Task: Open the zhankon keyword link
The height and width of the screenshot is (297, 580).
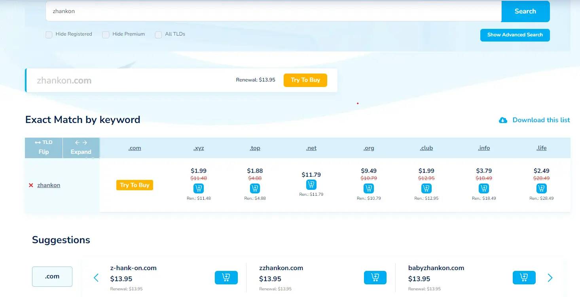Action: click(49, 185)
